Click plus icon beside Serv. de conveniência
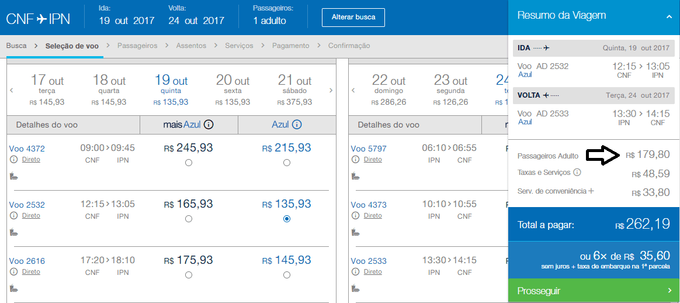Screen dimensions: 680x303 tap(591, 191)
